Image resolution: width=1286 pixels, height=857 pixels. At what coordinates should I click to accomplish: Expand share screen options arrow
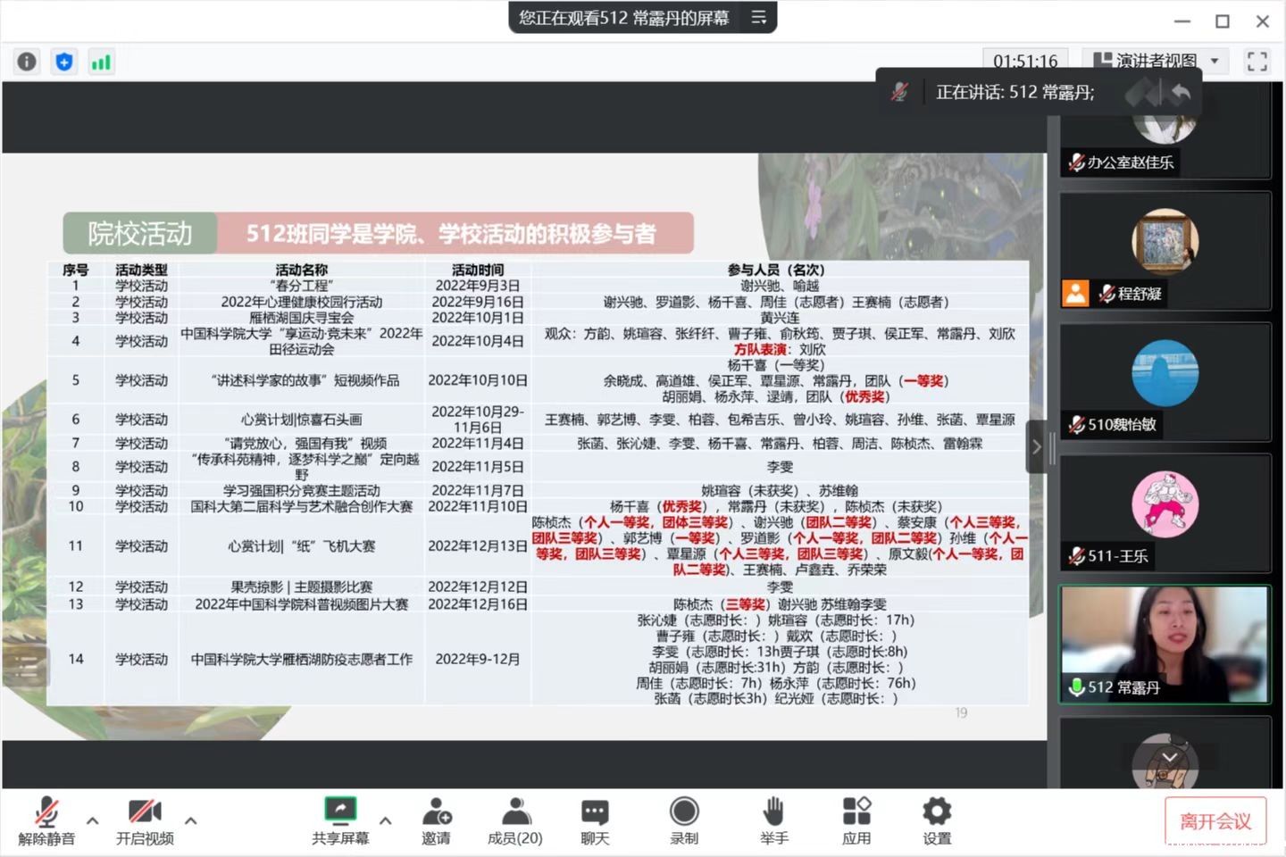[x=386, y=820]
